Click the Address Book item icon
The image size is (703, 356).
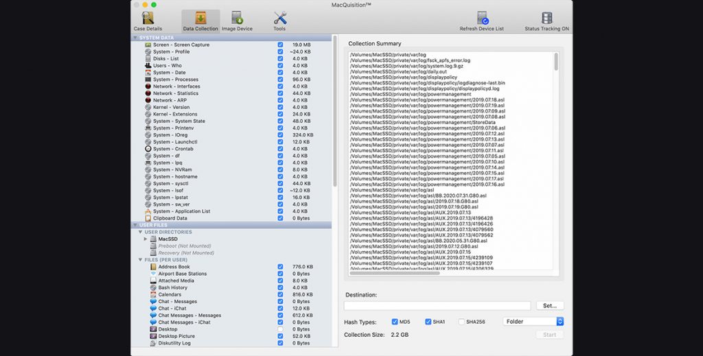pyautogui.click(x=153, y=267)
